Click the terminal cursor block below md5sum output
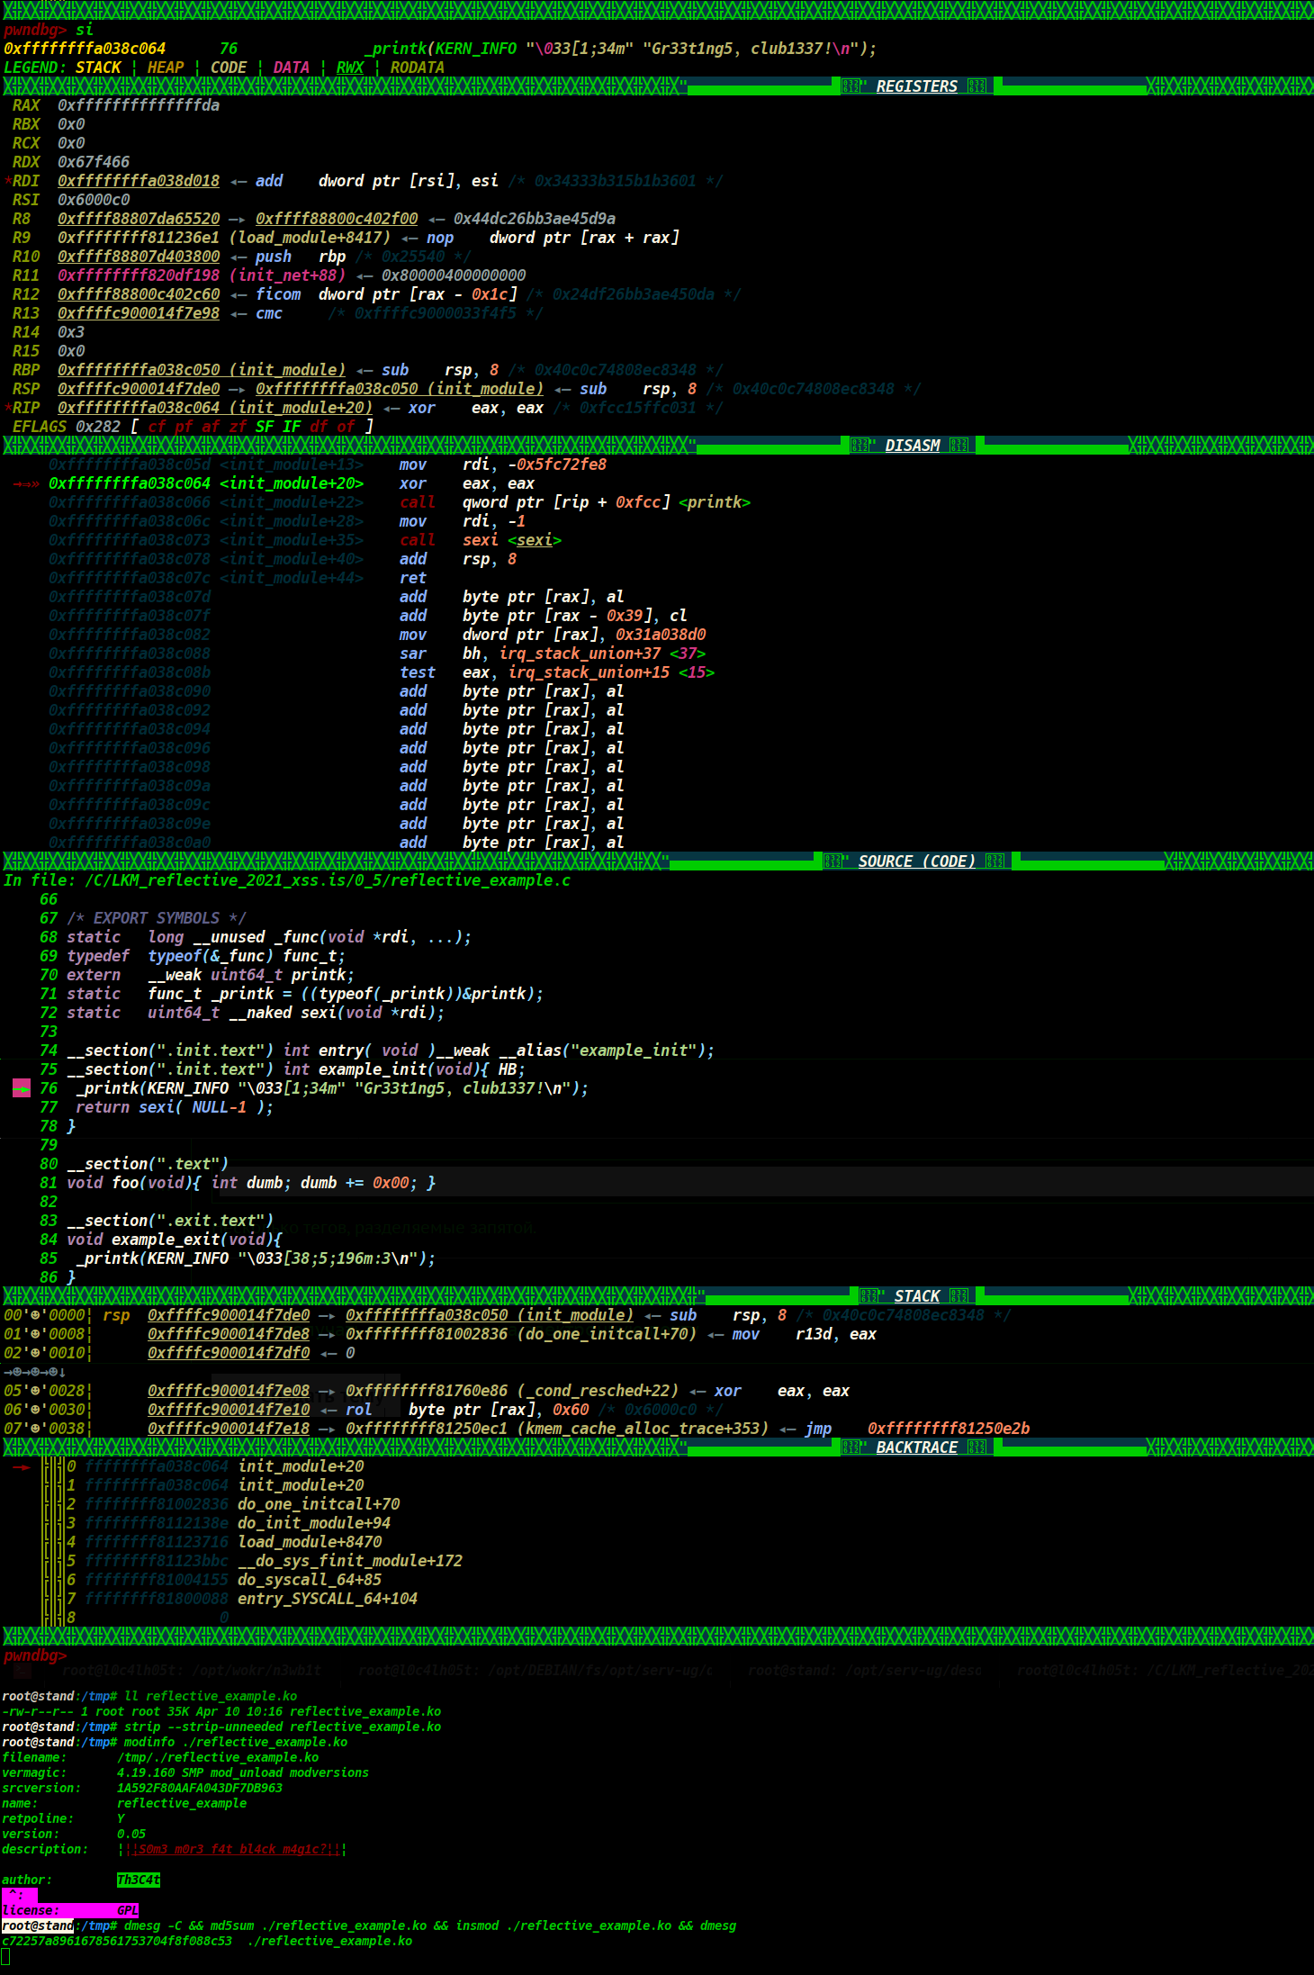This screenshot has width=1314, height=1975. pyautogui.click(x=5, y=1957)
